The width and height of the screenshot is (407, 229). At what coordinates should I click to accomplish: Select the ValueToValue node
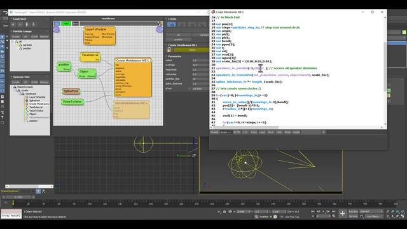72,102
